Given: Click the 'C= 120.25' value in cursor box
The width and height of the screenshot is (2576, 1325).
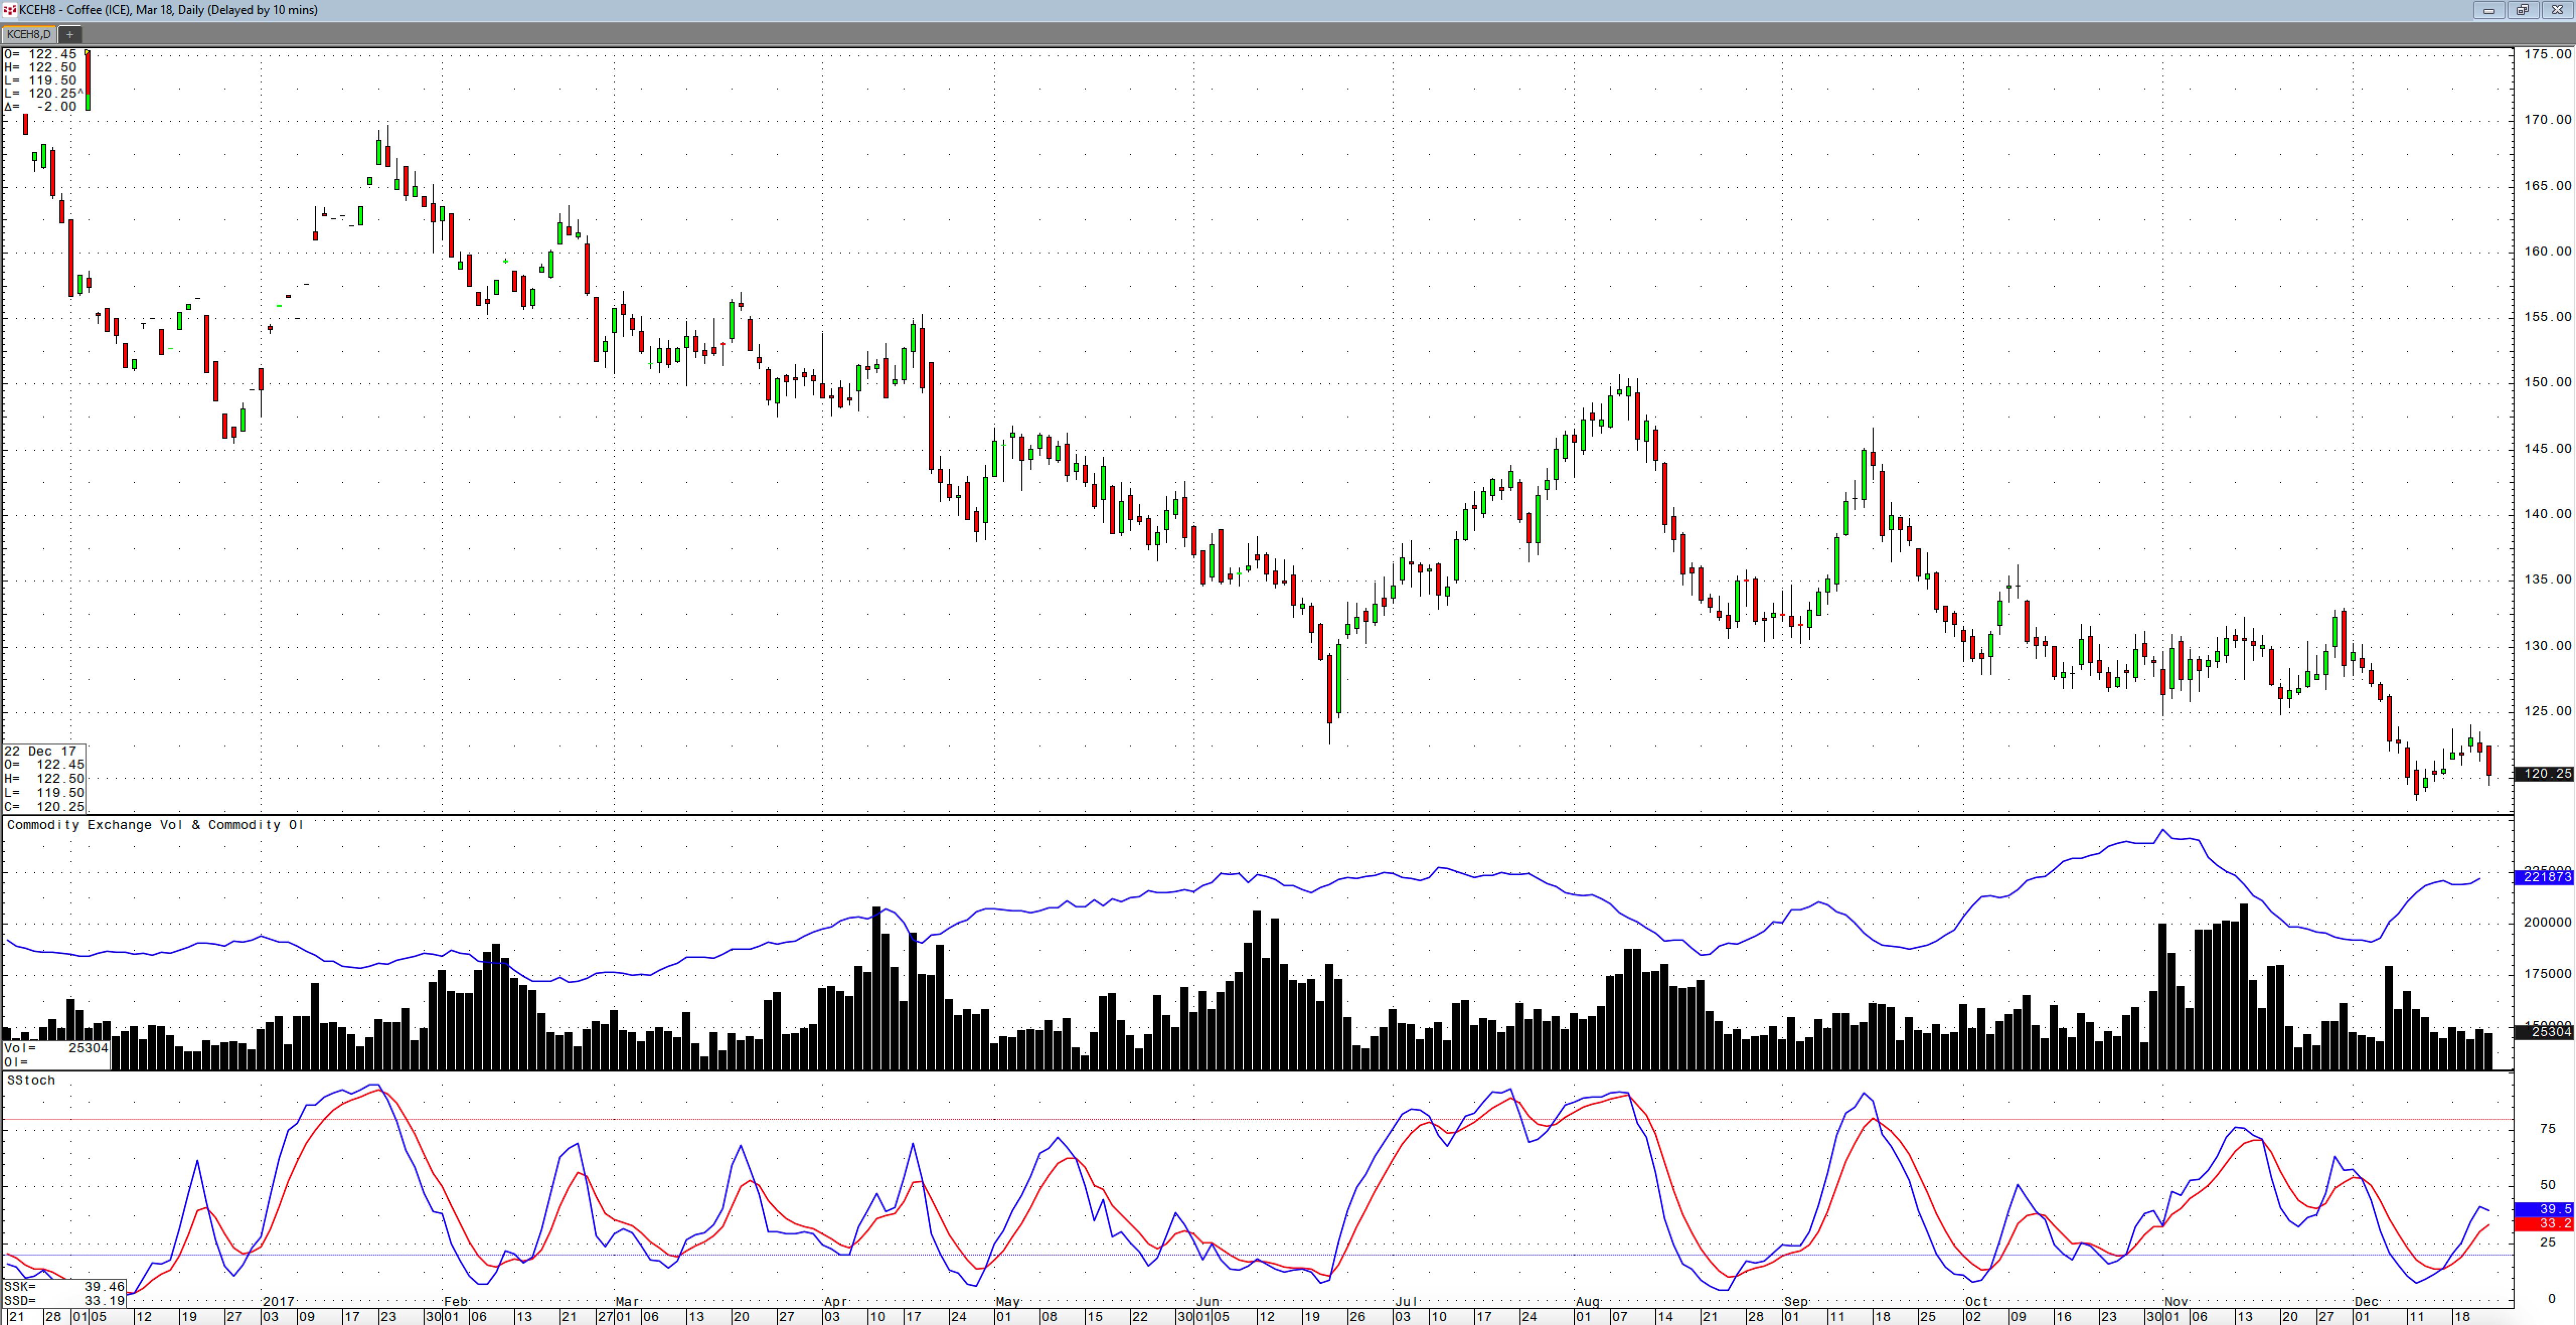Looking at the screenshot, I should [x=45, y=806].
